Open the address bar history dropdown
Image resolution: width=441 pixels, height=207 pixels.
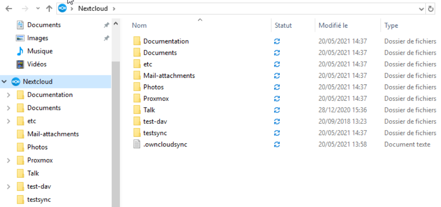coord(421,8)
